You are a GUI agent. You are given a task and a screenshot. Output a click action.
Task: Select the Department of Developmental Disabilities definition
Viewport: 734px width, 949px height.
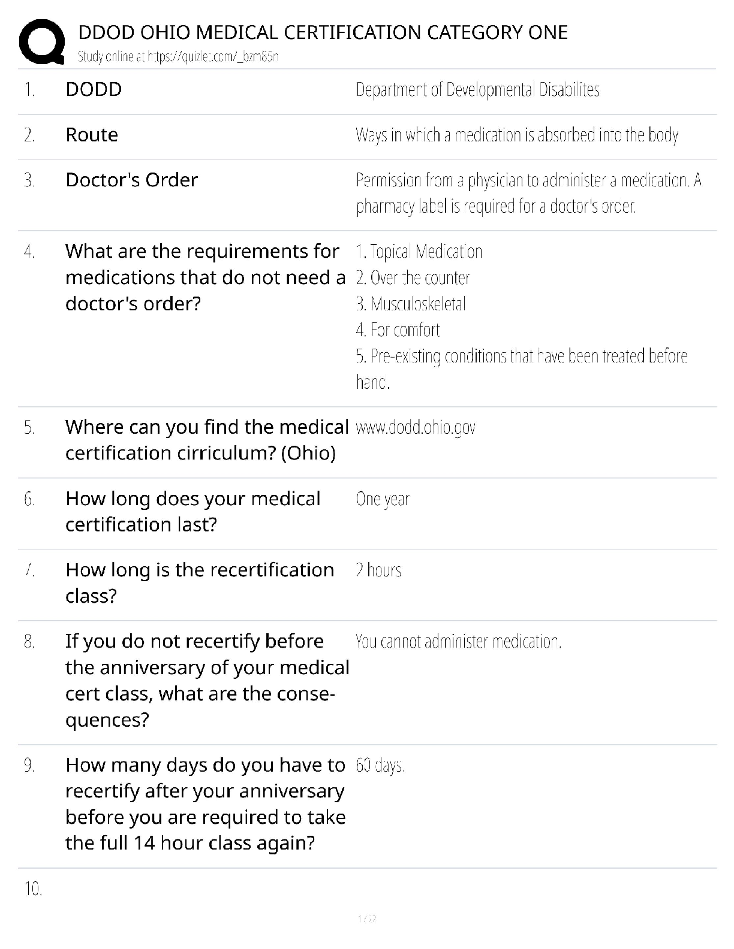(477, 90)
